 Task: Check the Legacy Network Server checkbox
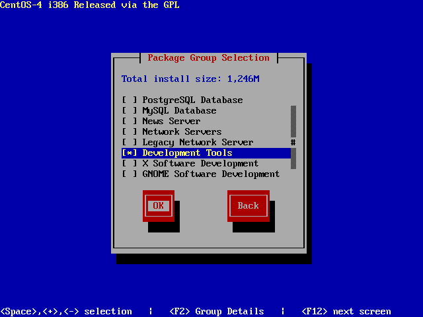pos(130,142)
